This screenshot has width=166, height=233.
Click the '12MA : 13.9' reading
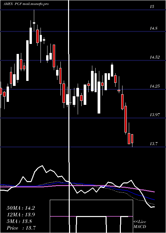pos(21,215)
